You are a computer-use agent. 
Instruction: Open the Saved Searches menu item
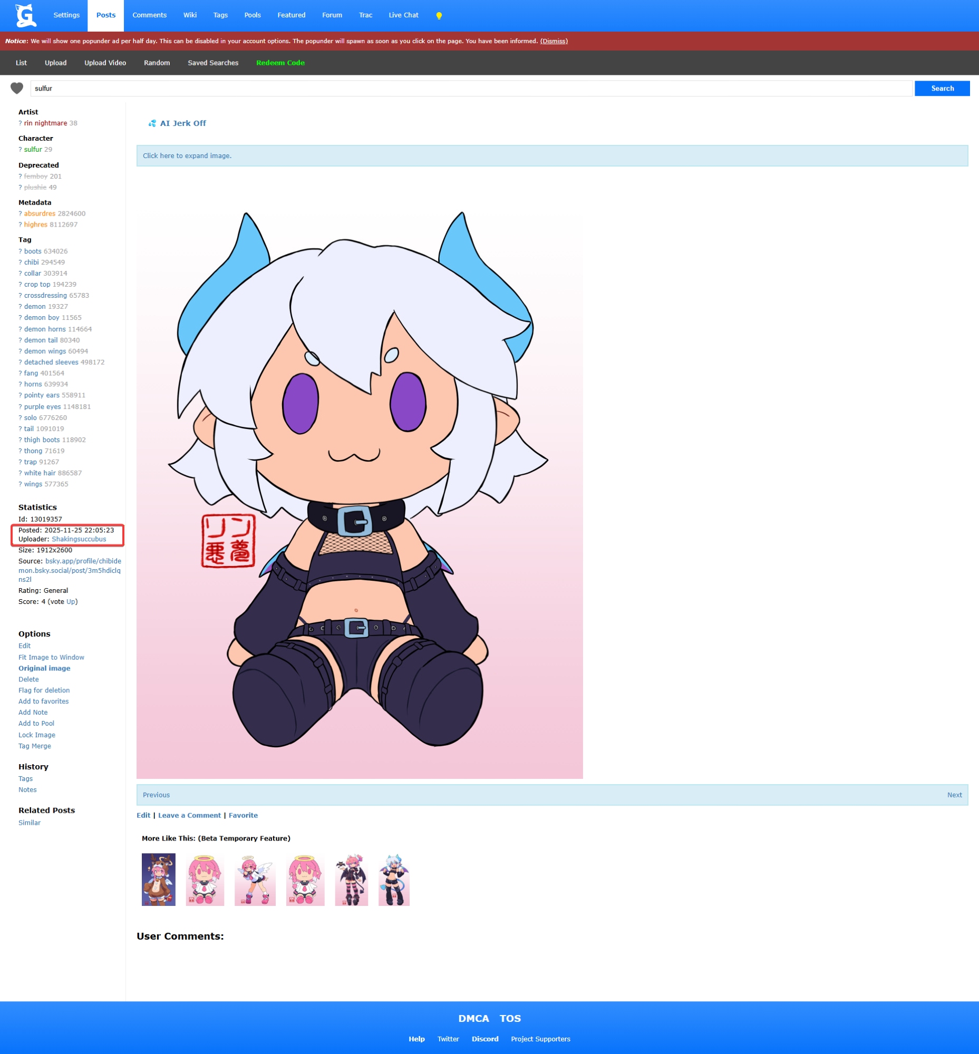click(213, 63)
